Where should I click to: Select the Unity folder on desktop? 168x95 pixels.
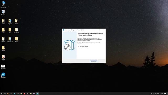(x=3, y=31)
